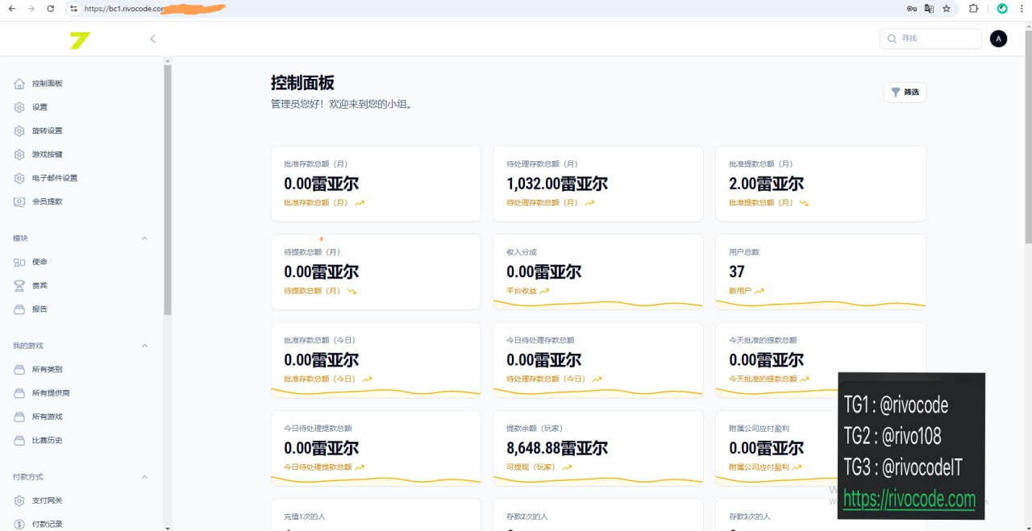1032x531 pixels.
Task: Click the 控制面板 home icon in sidebar
Action: click(19, 84)
